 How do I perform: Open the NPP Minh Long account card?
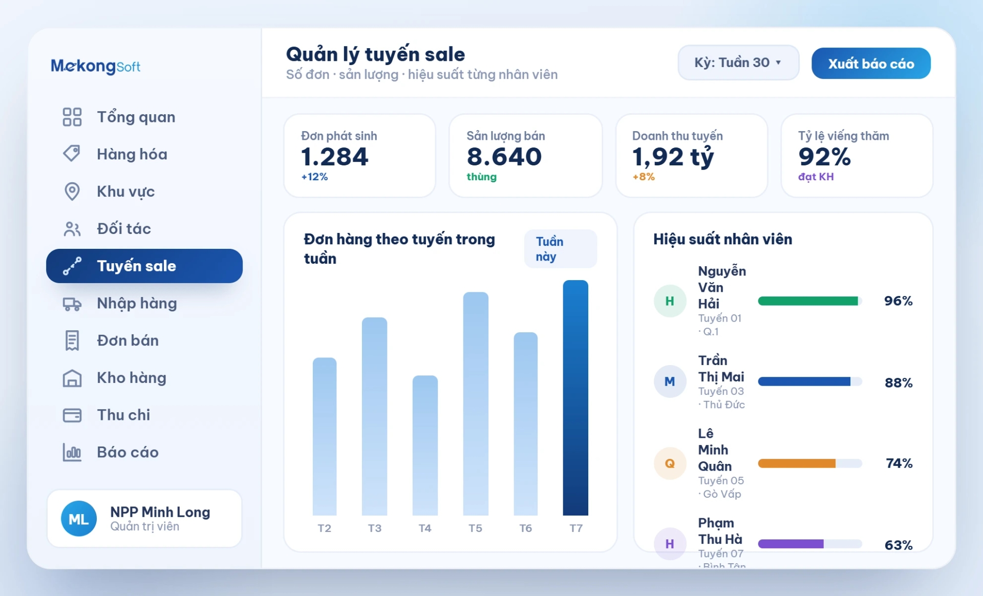(144, 519)
